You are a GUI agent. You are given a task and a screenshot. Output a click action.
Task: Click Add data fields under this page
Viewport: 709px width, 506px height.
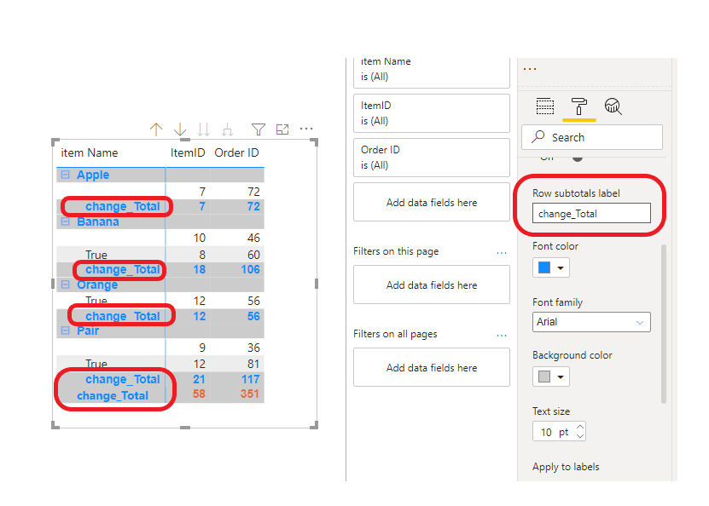pyautogui.click(x=432, y=285)
